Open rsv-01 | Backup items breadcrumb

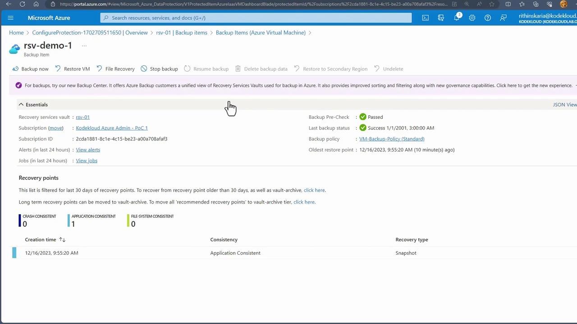[x=182, y=33]
